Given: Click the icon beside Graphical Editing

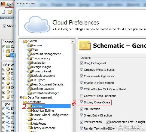Looking at the screenshot, I should tap(30, 110).
